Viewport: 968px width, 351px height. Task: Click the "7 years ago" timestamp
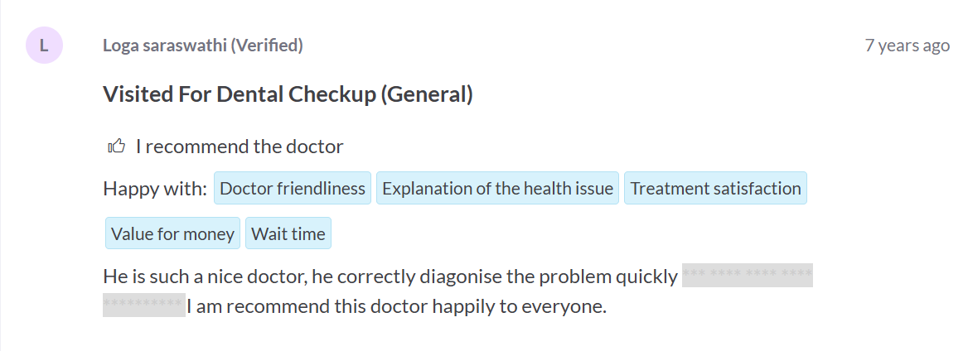[x=907, y=46]
